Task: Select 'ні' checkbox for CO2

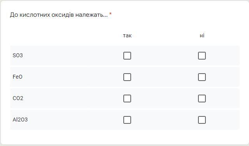Action: pos(202,99)
